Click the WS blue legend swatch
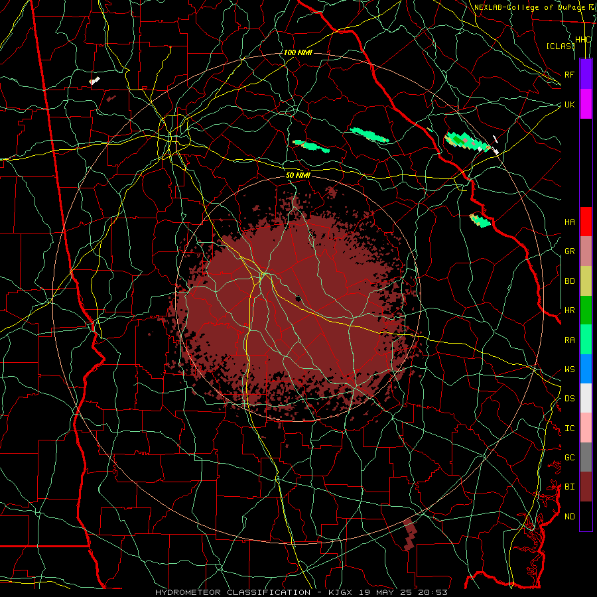The height and width of the screenshot is (597, 597). [586, 369]
